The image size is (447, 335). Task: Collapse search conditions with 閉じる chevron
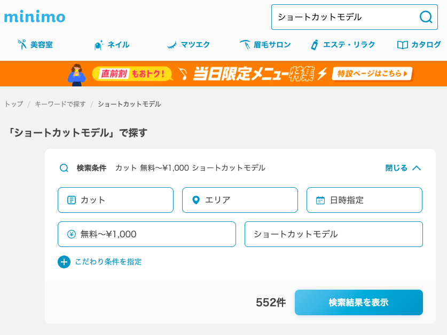tap(403, 168)
